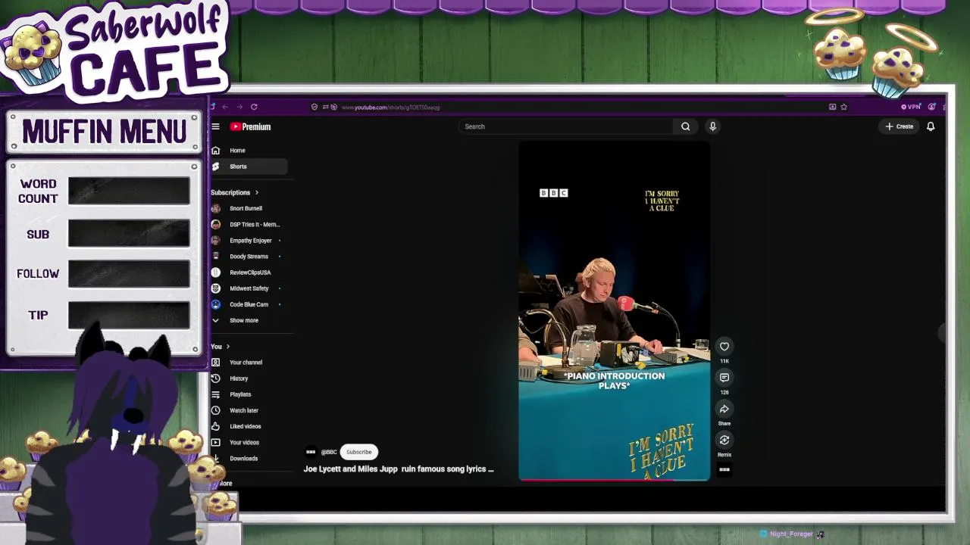Bookmark this page with the star icon

tap(844, 107)
